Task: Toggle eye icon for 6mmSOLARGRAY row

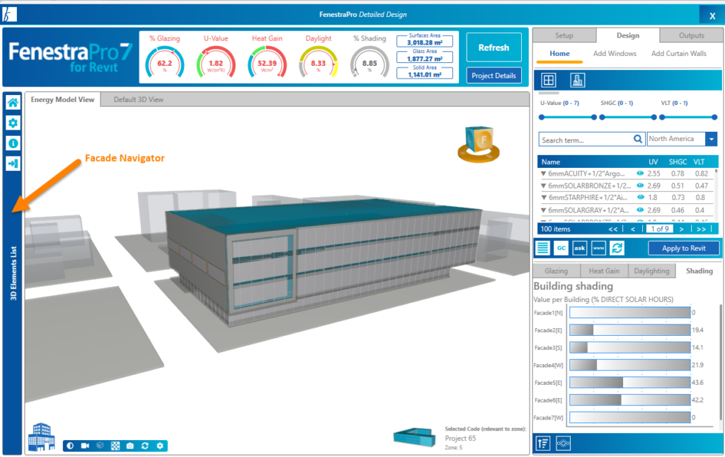Action: point(640,210)
